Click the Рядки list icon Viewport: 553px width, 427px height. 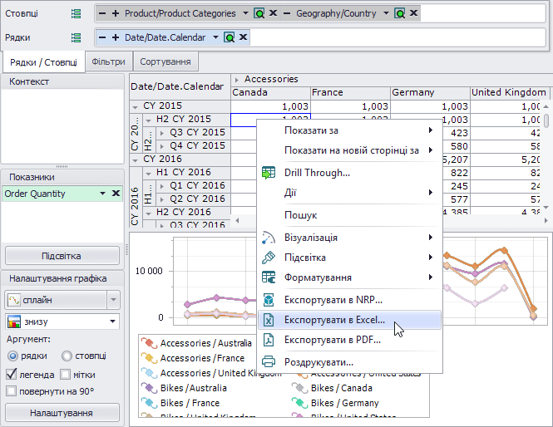coord(76,37)
